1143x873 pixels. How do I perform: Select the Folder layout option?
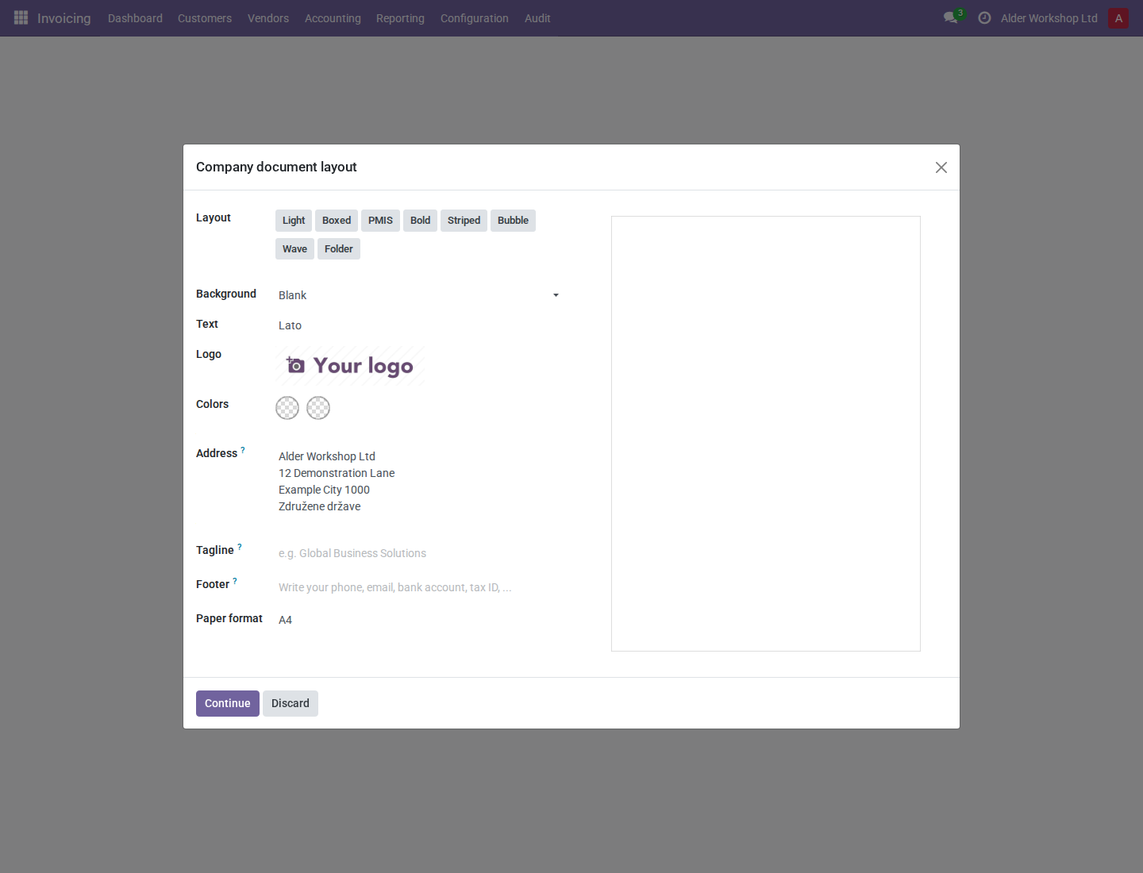(339, 249)
